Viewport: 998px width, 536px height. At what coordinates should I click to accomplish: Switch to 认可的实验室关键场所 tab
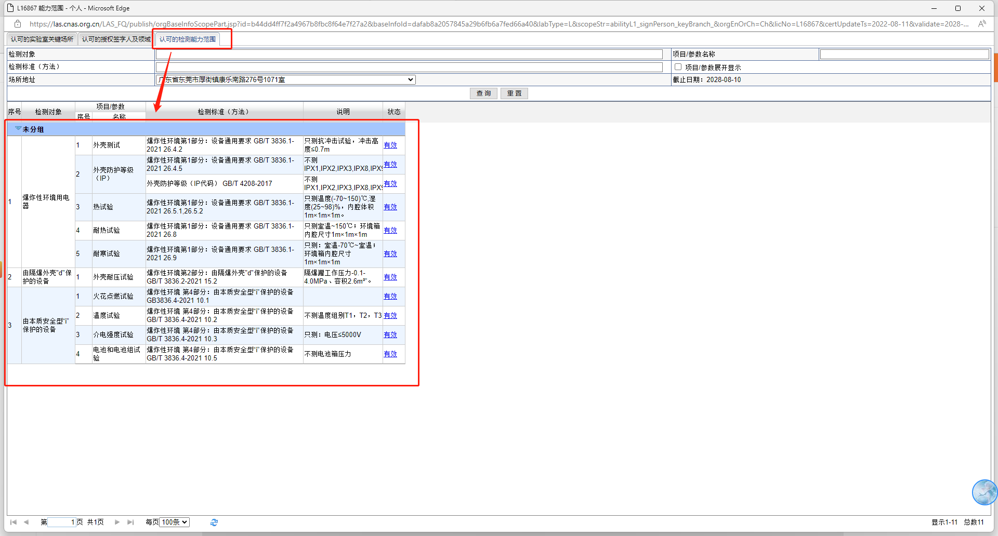click(x=42, y=39)
